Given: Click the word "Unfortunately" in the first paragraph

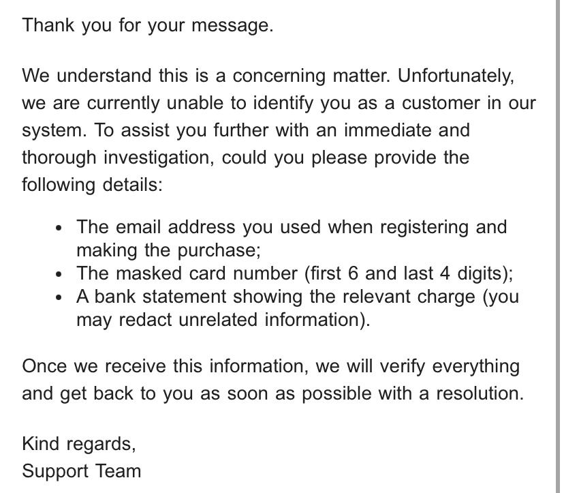Looking at the screenshot, I should pyautogui.click(x=455, y=76).
